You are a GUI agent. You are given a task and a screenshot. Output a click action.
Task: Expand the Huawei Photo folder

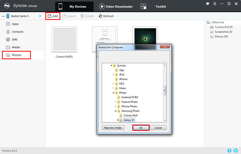pos(115,102)
